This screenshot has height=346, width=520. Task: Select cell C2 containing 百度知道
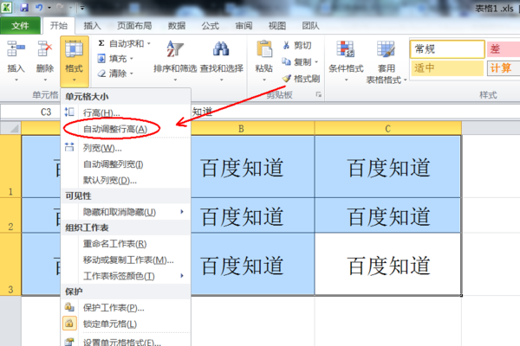click(x=388, y=215)
